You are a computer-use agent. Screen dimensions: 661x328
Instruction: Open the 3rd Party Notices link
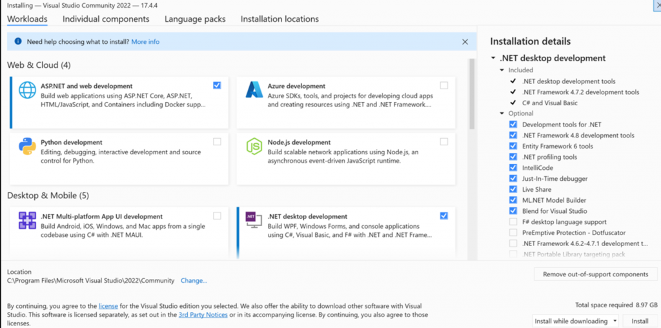[203, 315]
